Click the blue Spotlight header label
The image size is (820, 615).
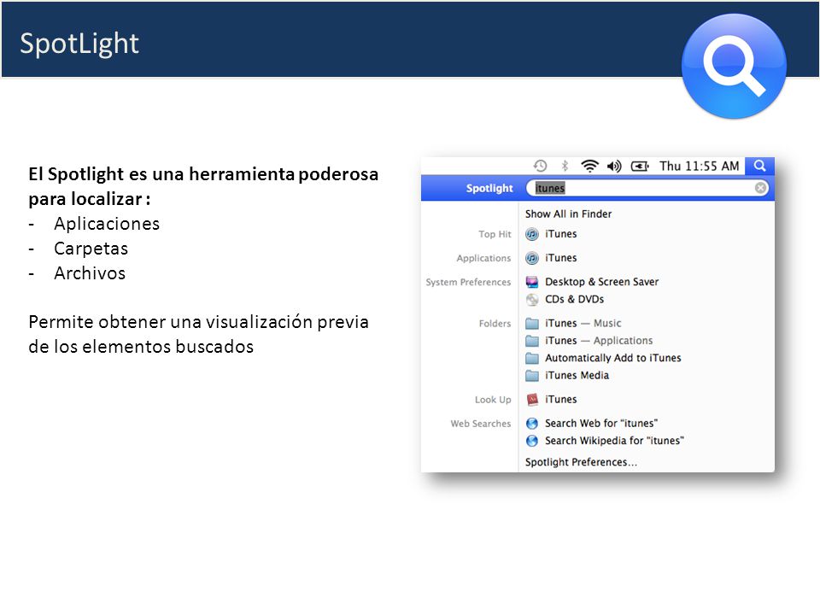489,188
